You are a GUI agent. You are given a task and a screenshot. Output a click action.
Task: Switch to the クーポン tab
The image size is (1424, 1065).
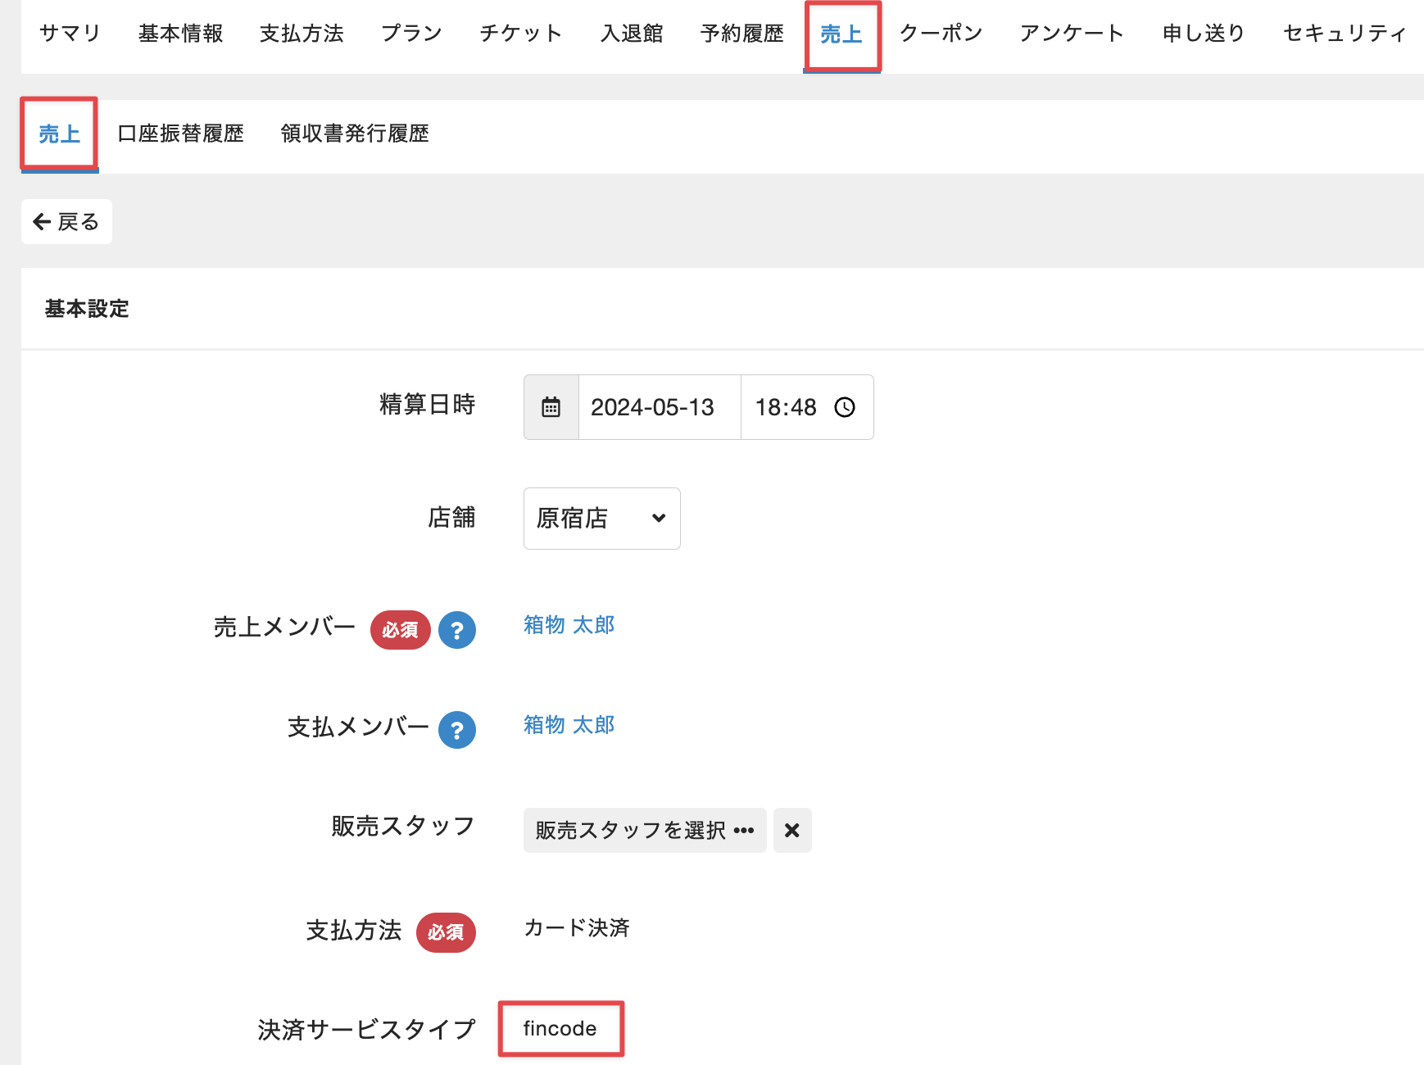(941, 34)
